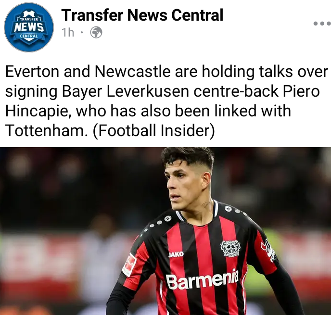
Task: Open the three-dot post options menu
Action: pos(322,24)
